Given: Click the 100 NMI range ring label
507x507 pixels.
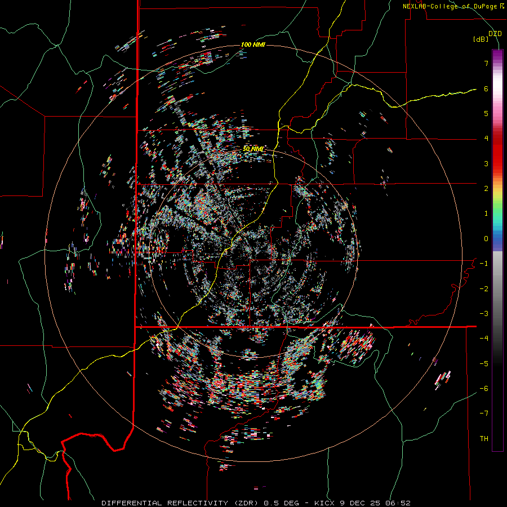Looking at the screenshot, I should [253, 45].
